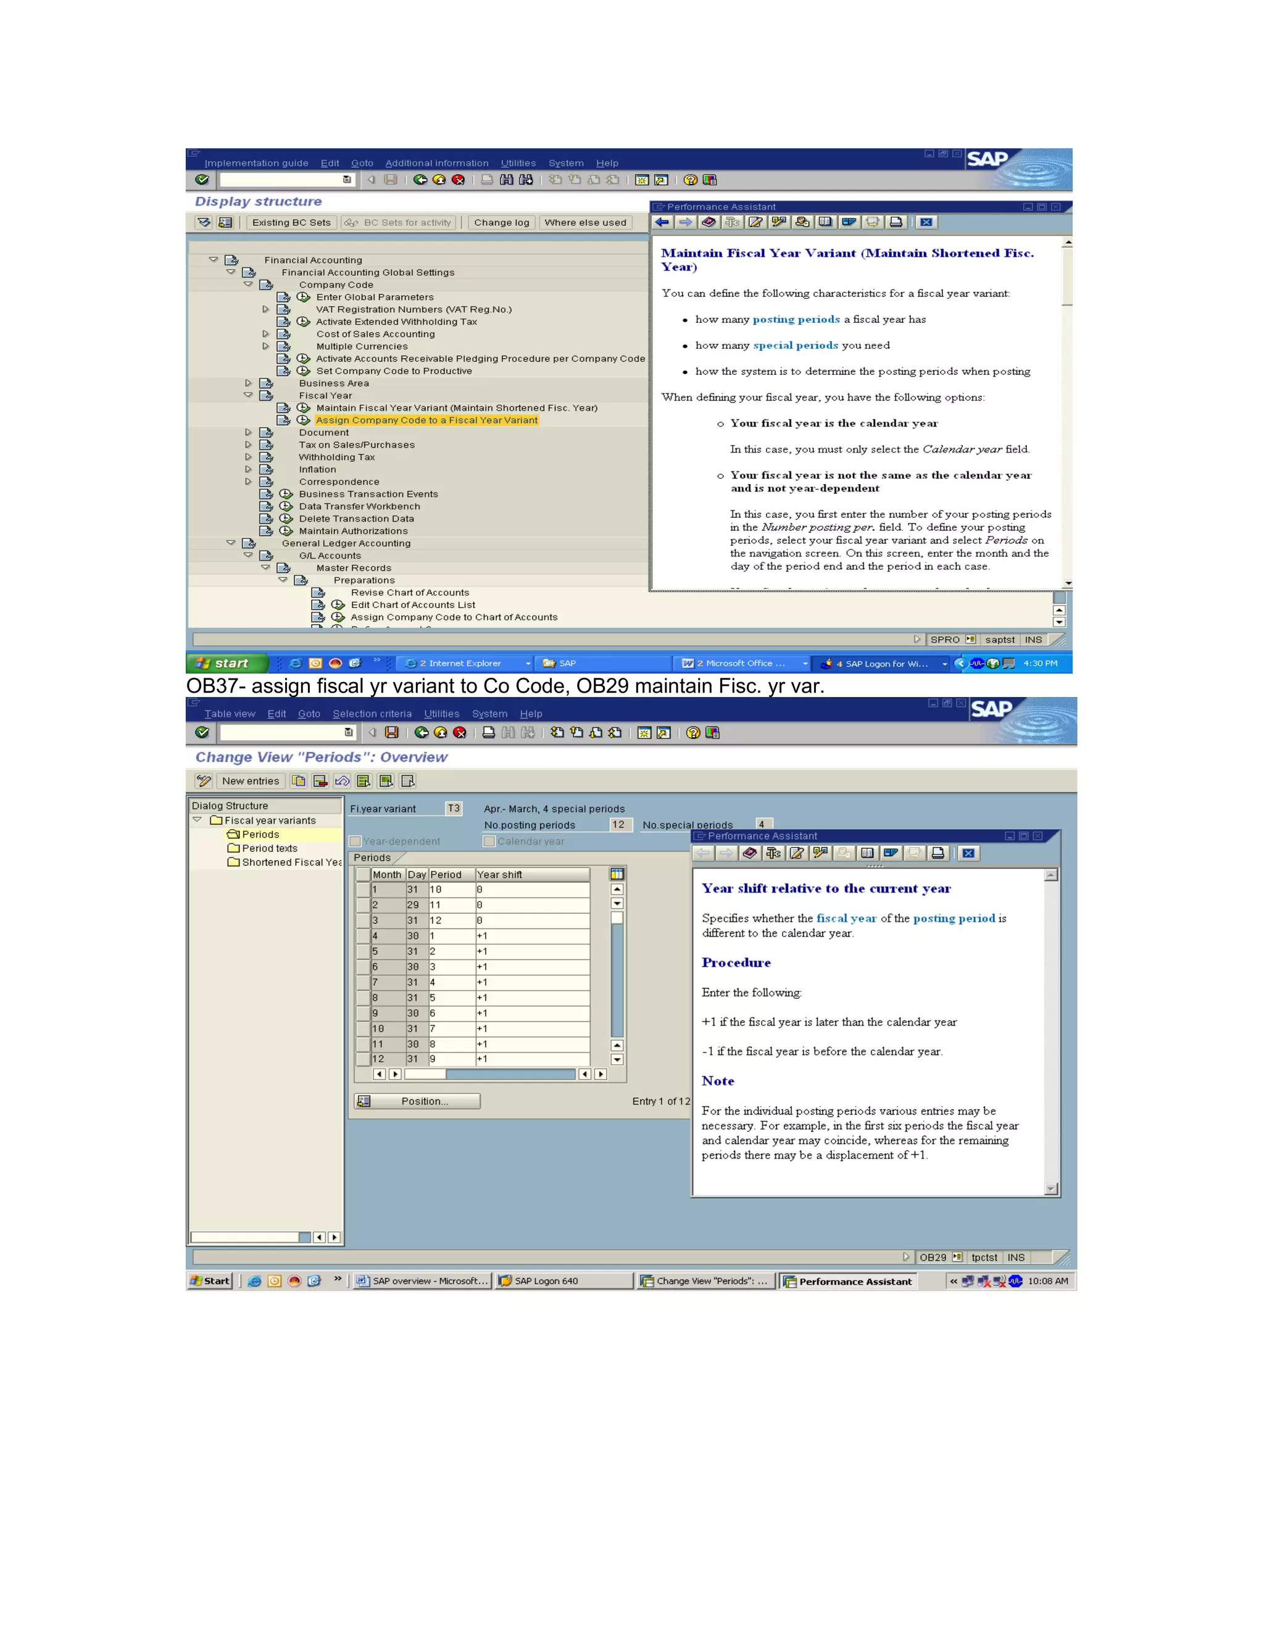Click Display/Change pencil icon left of New entries
Image resolution: width=1264 pixels, height=1636 pixels.
click(204, 782)
